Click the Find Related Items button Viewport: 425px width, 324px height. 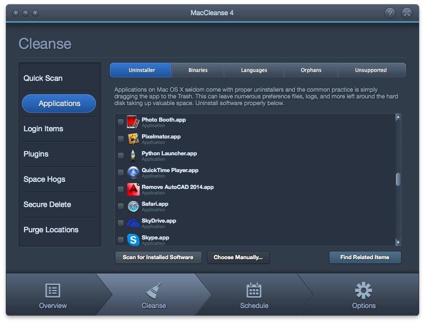pyautogui.click(x=365, y=257)
